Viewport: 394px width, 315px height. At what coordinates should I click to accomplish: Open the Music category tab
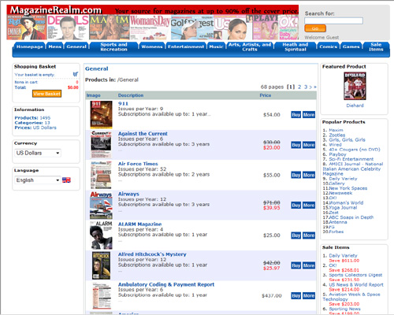point(216,46)
